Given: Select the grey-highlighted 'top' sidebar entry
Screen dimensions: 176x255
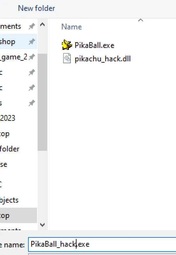Looking at the screenshot, I should click(18, 215).
